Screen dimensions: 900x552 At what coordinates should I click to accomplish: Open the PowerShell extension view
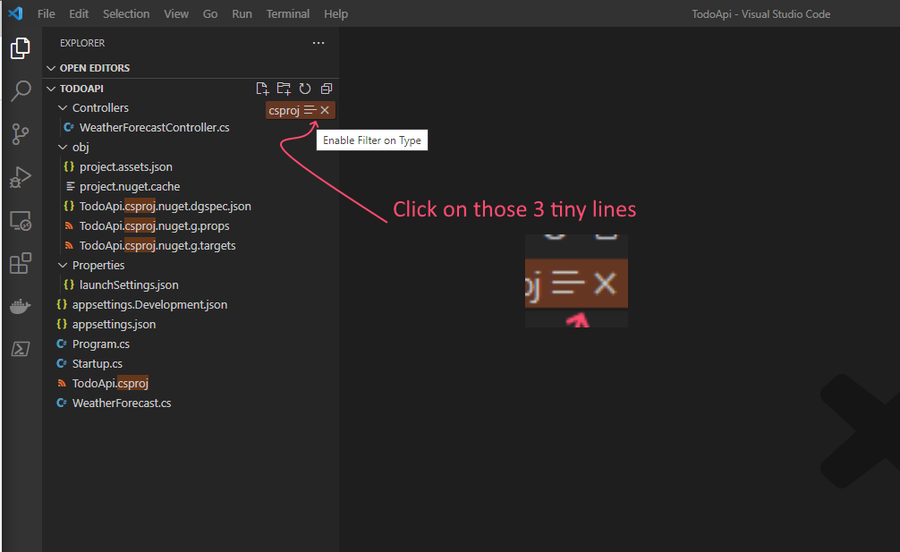pos(20,348)
